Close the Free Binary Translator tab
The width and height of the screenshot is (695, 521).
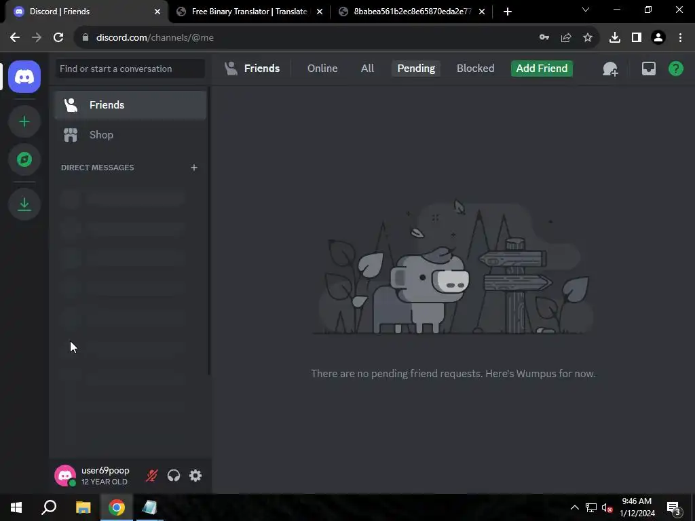(320, 12)
